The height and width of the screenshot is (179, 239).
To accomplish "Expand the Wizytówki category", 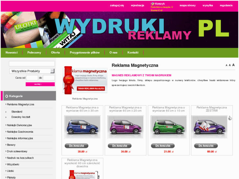I will pos(13,165).
